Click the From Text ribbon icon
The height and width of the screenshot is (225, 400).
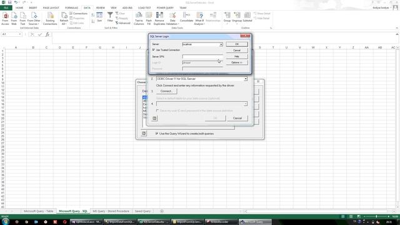coord(22,19)
